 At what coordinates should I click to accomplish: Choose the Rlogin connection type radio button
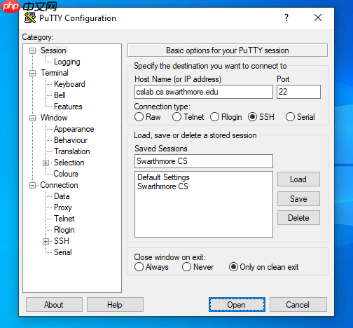coord(214,117)
